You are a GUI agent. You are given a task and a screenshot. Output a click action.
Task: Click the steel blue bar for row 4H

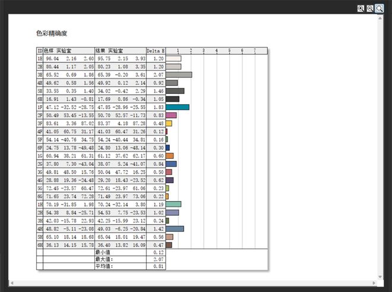point(175,228)
